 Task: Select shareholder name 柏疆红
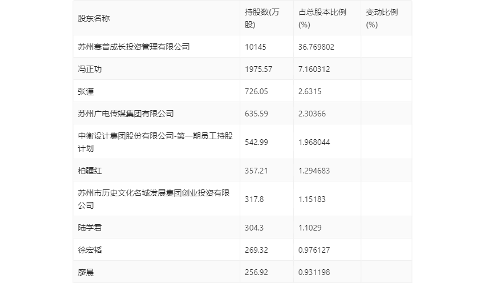pyautogui.click(x=90, y=171)
